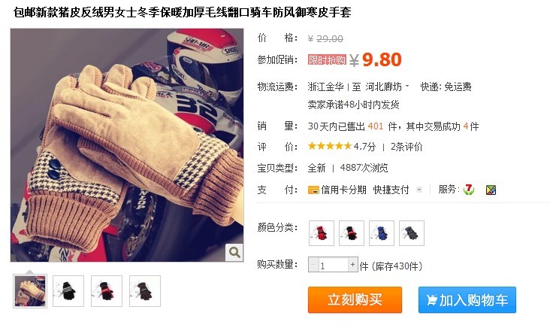Expand the payment methods dropdown arrow
The image size is (550, 328).
tap(419, 190)
